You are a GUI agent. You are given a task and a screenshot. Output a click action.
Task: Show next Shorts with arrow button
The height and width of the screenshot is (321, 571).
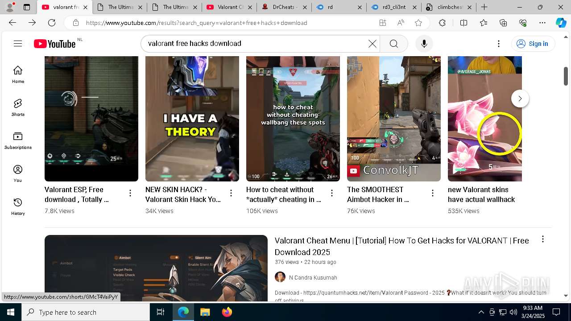click(520, 99)
